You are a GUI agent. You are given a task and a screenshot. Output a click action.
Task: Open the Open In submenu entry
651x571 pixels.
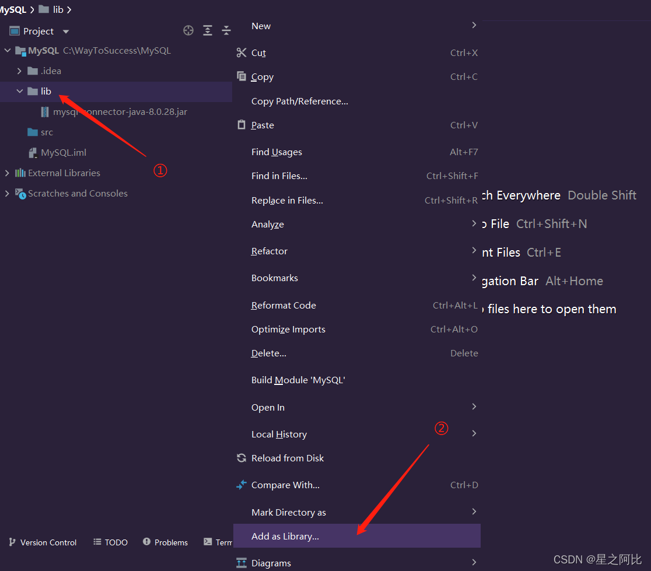coord(356,408)
